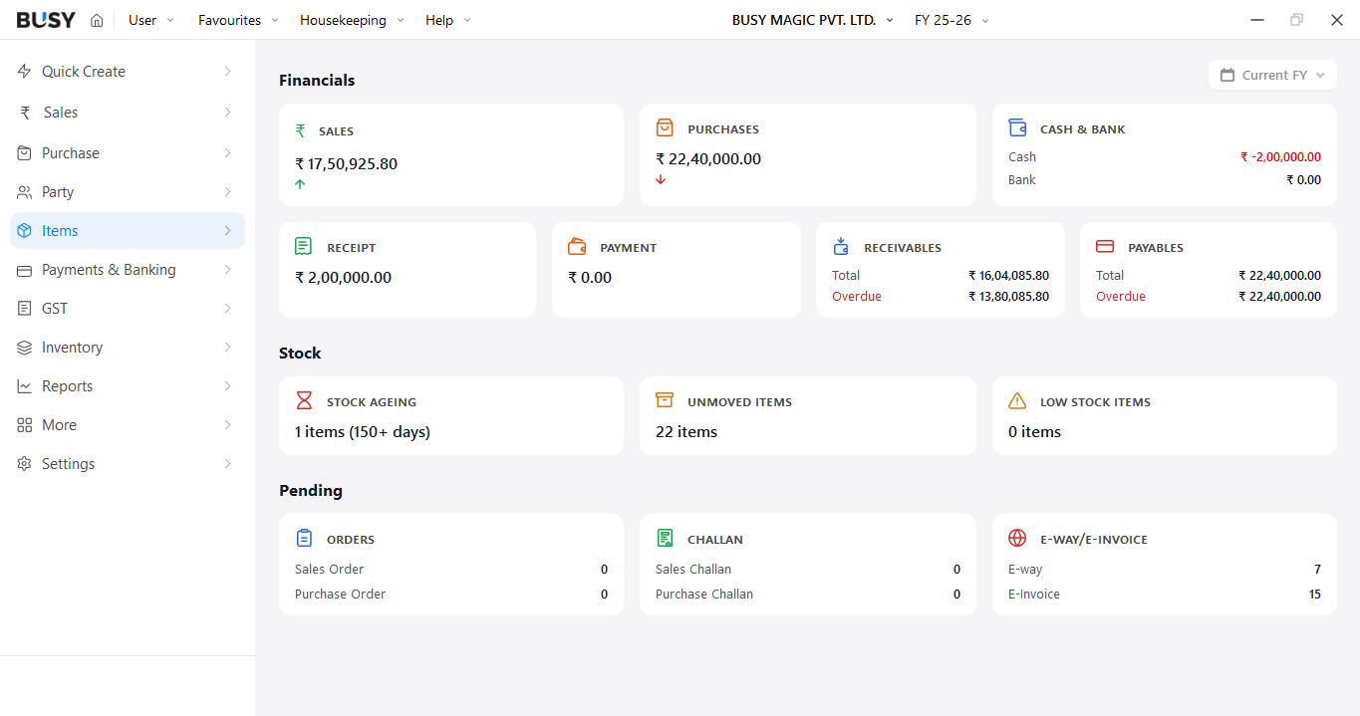The width and height of the screenshot is (1360, 716).
Task: Click the green document icon on Challan card
Action: pos(665,538)
